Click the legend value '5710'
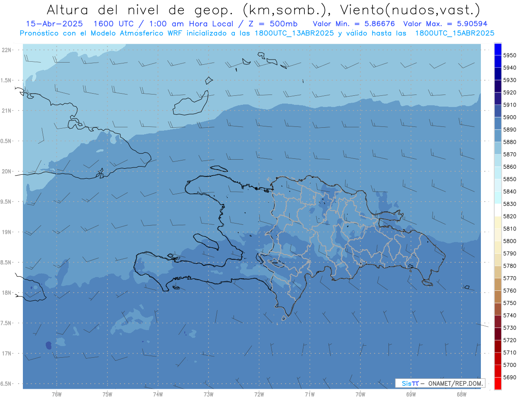This screenshot has height=400, width=518. (510, 353)
